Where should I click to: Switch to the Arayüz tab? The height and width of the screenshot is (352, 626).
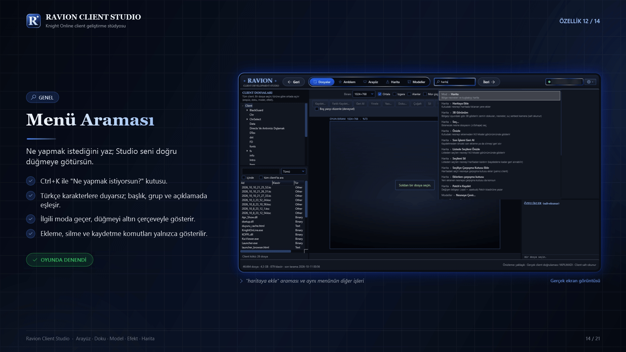point(371,82)
